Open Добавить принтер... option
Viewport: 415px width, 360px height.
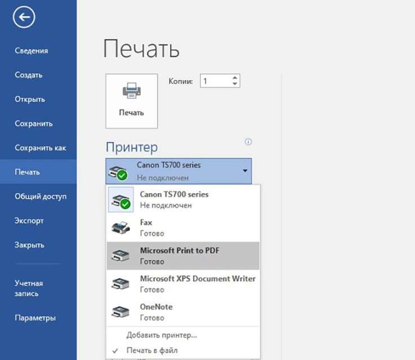click(162, 335)
